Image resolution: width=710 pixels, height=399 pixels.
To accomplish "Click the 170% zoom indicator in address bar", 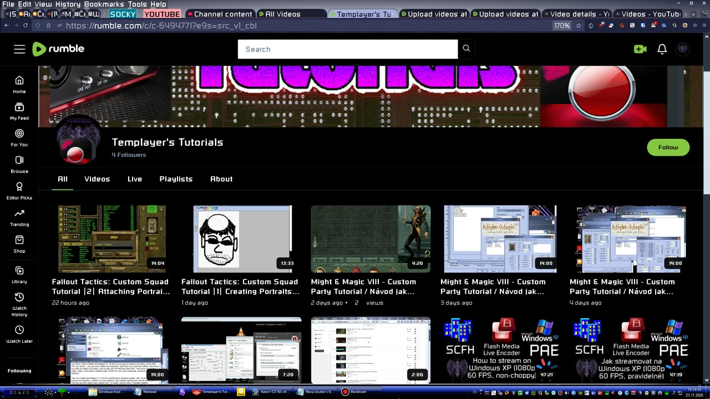I will (x=562, y=25).
